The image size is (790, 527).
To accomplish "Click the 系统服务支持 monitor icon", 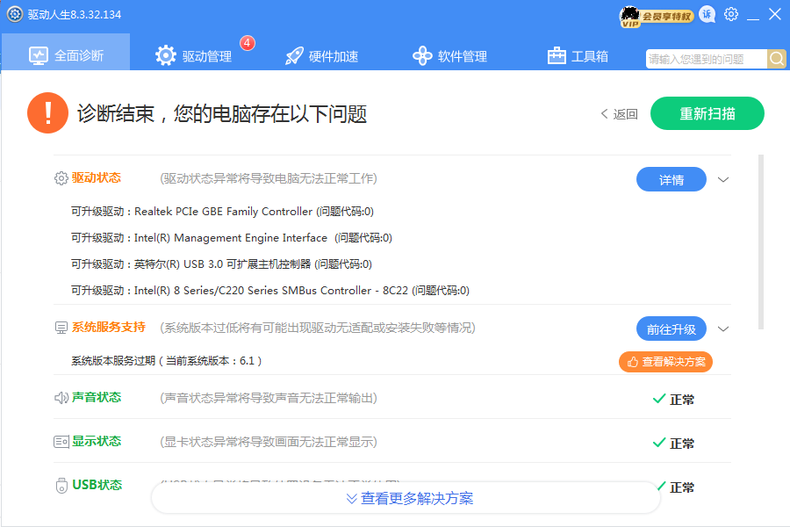I will pyautogui.click(x=61, y=328).
